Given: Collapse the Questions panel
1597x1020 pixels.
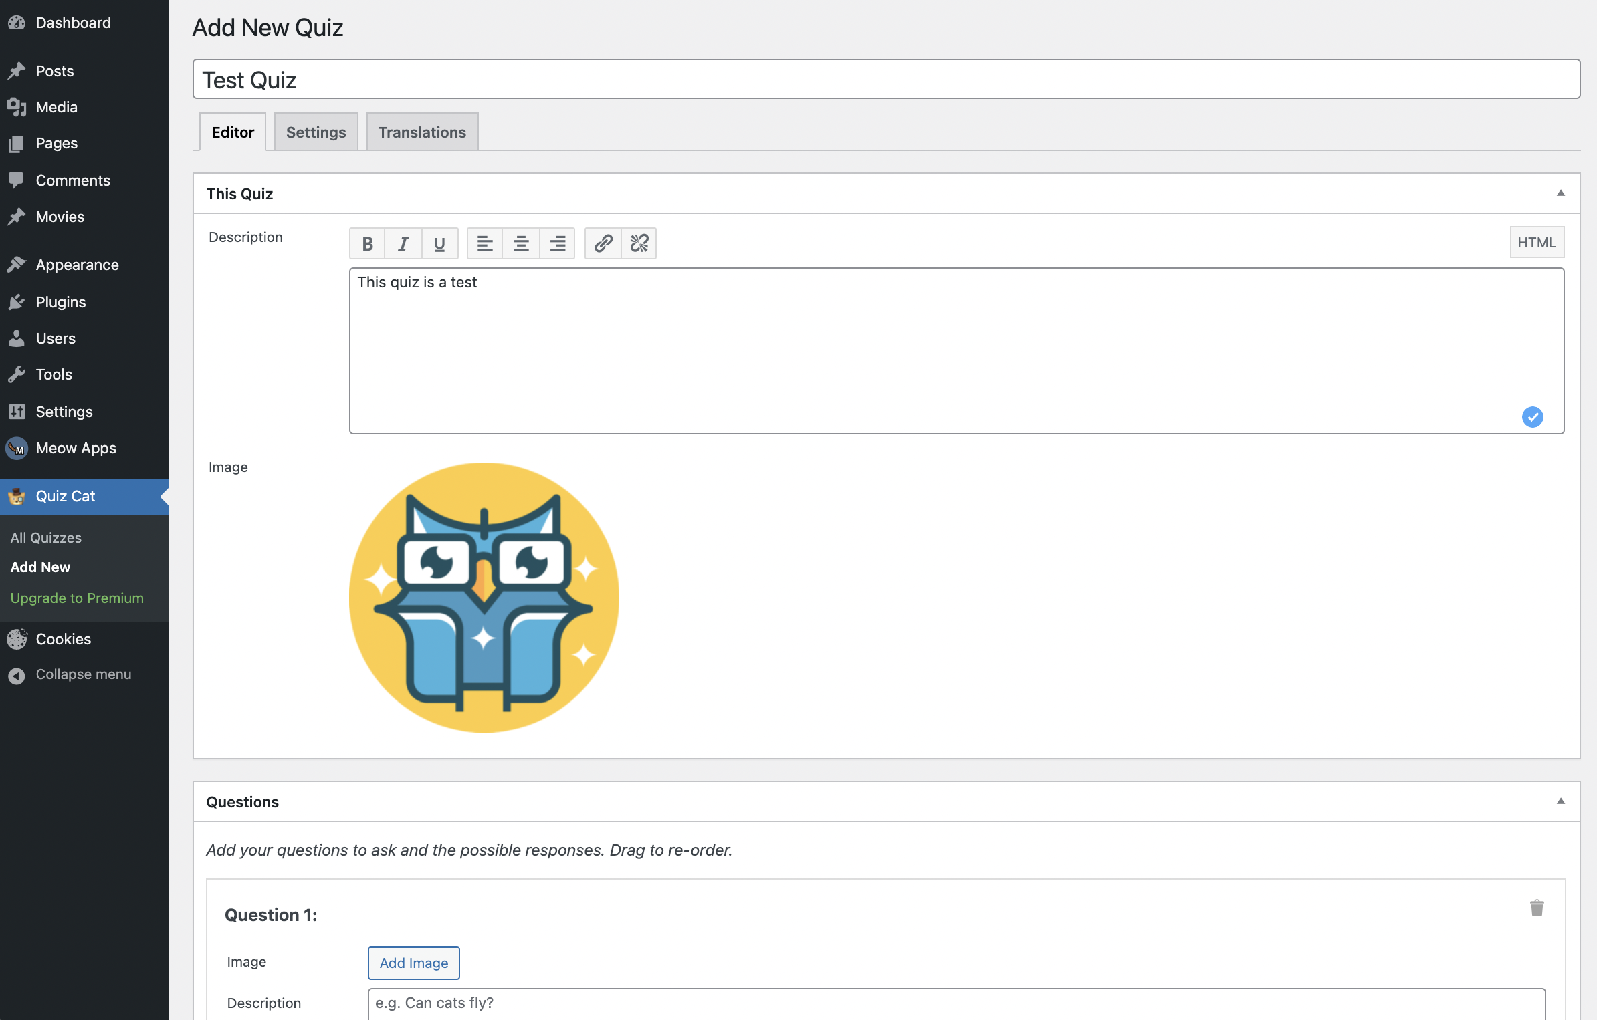Looking at the screenshot, I should (x=1560, y=801).
